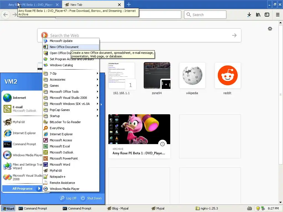This screenshot has height=212, width=283.
Task: Launch Microsoft PowerPoint
Action: [71, 158]
